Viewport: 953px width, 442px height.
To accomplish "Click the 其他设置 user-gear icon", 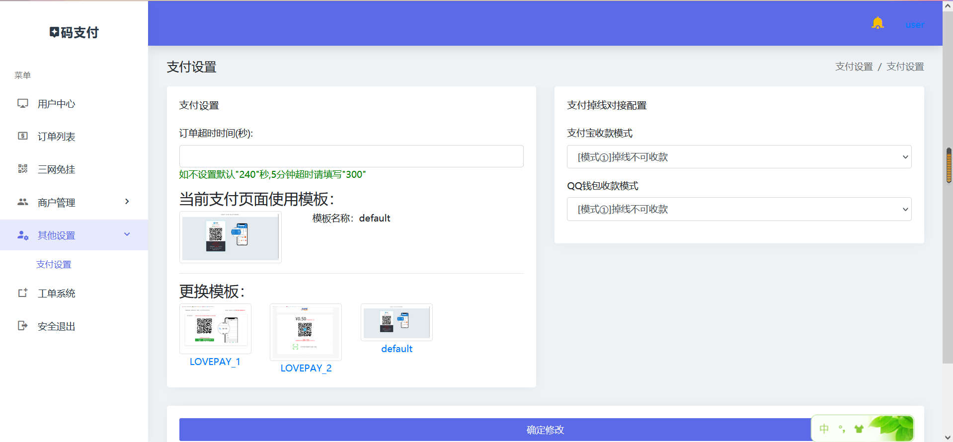I will pyautogui.click(x=23, y=235).
